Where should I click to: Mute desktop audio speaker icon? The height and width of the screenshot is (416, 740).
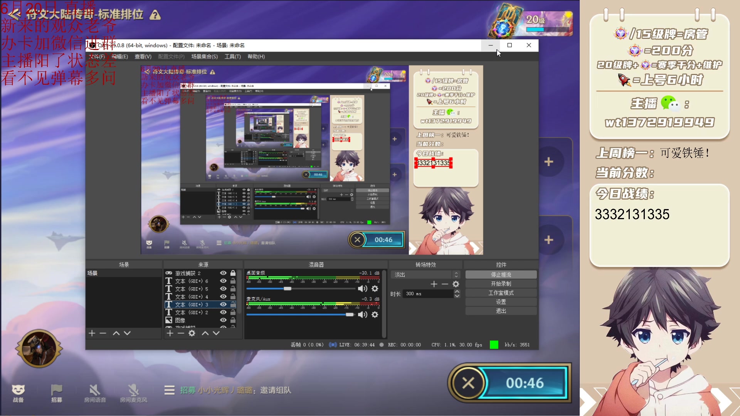click(x=362, y=289)
